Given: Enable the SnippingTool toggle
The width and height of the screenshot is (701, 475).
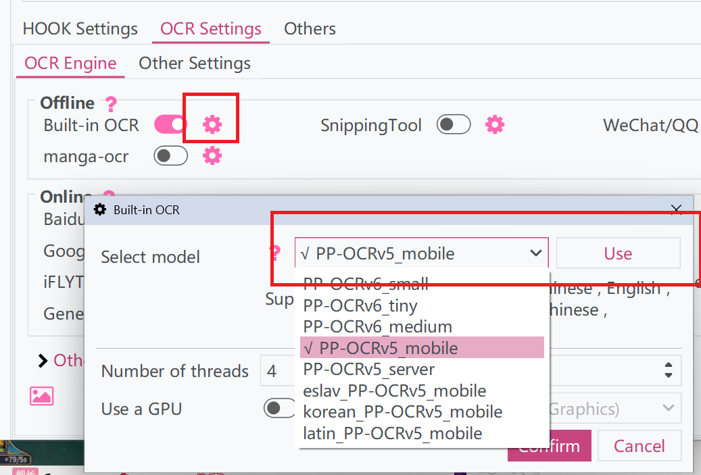Looking at the screenshot, I should click(x=454, y=125).
